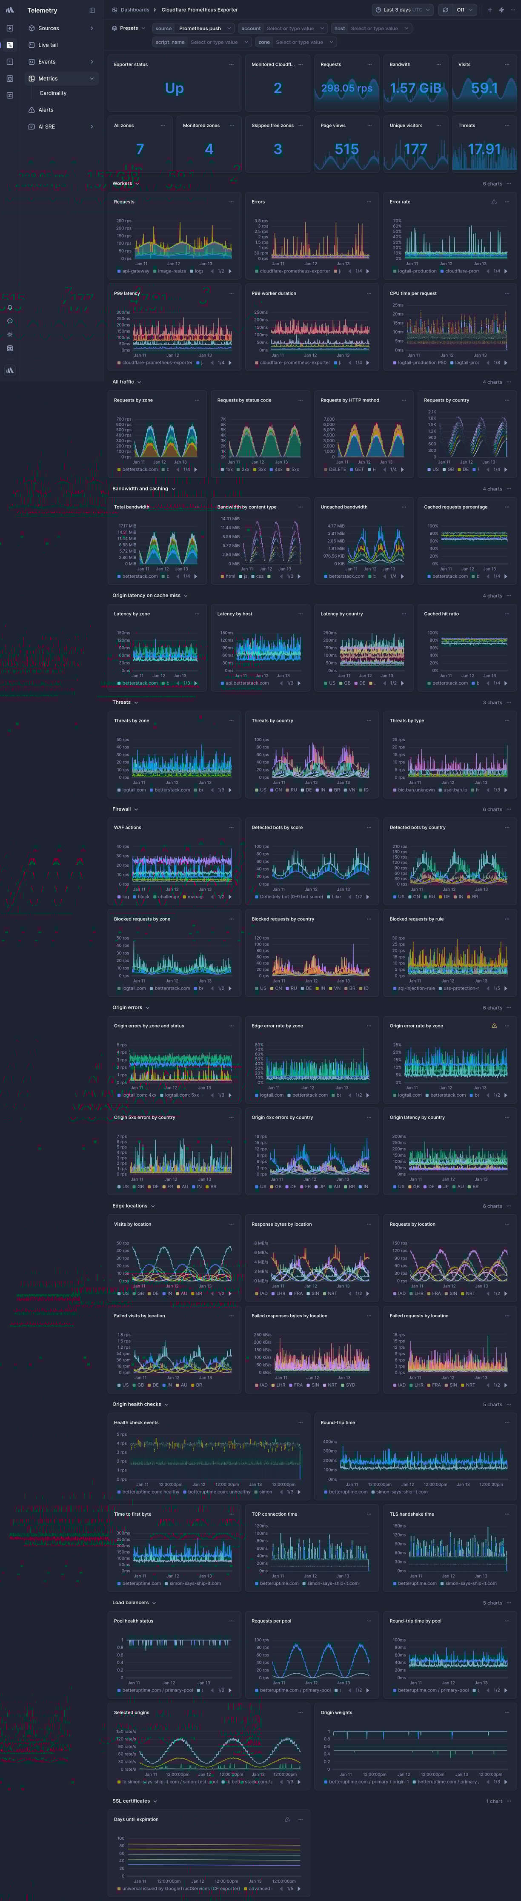Click the lightning bolt icon in the header
521x1901 pixels.
click(502, 10)
